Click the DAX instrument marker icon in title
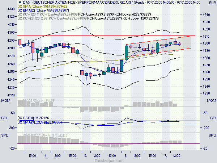The image size is (217, 163). pyautogui.click(x=20, y=2)
